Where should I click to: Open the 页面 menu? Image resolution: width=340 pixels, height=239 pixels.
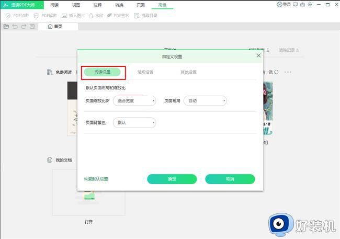(x=141, y=5)
